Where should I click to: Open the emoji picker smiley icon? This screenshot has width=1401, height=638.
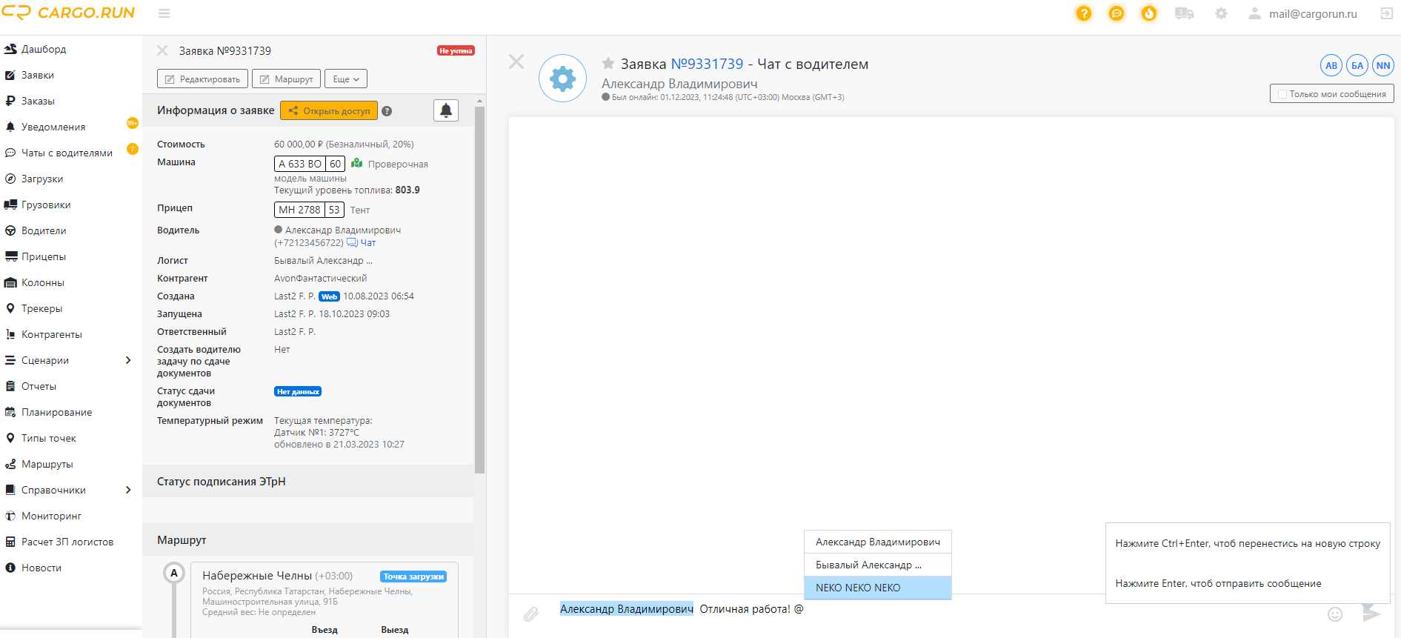click(1334, 614)
